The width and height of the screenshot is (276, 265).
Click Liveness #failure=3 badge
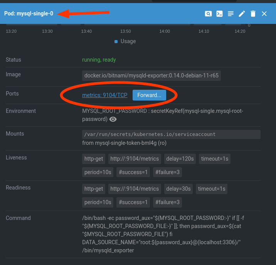tap(167, 172)
